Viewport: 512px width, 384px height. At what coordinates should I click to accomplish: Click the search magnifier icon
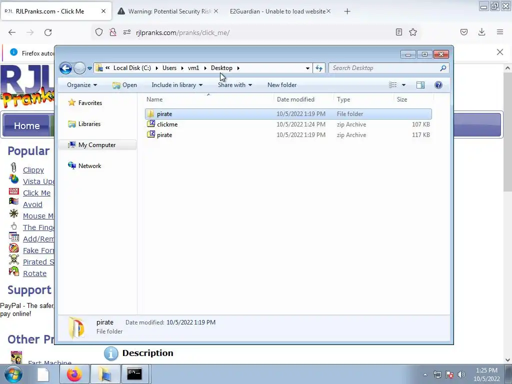click(x=443, y=68)
